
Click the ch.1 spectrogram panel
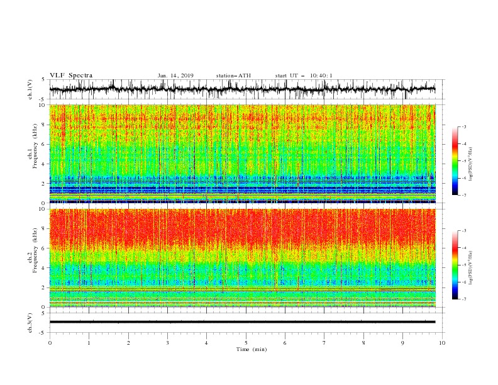coord(243,153)
